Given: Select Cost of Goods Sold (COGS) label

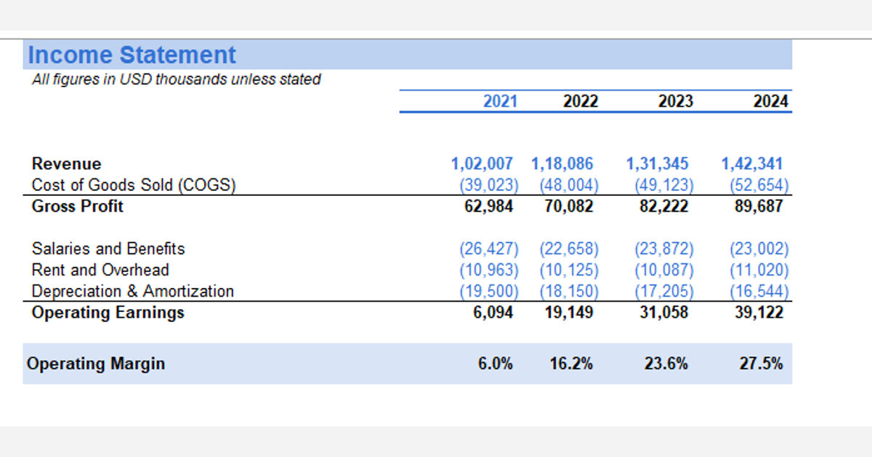Looking at the screenshot, I should (134, 185).
